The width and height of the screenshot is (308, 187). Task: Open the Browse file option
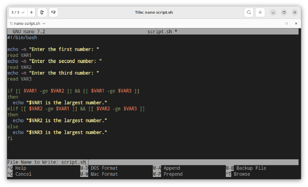tap(241, 174)
